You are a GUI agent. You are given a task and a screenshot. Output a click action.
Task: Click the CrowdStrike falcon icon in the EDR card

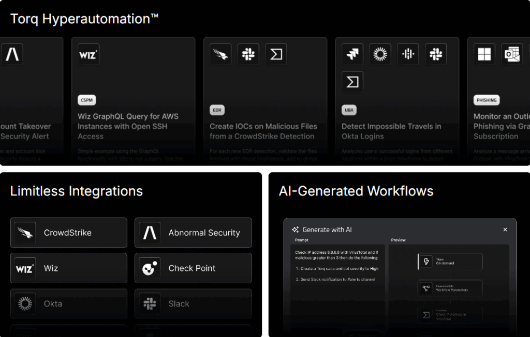[220, 54]
